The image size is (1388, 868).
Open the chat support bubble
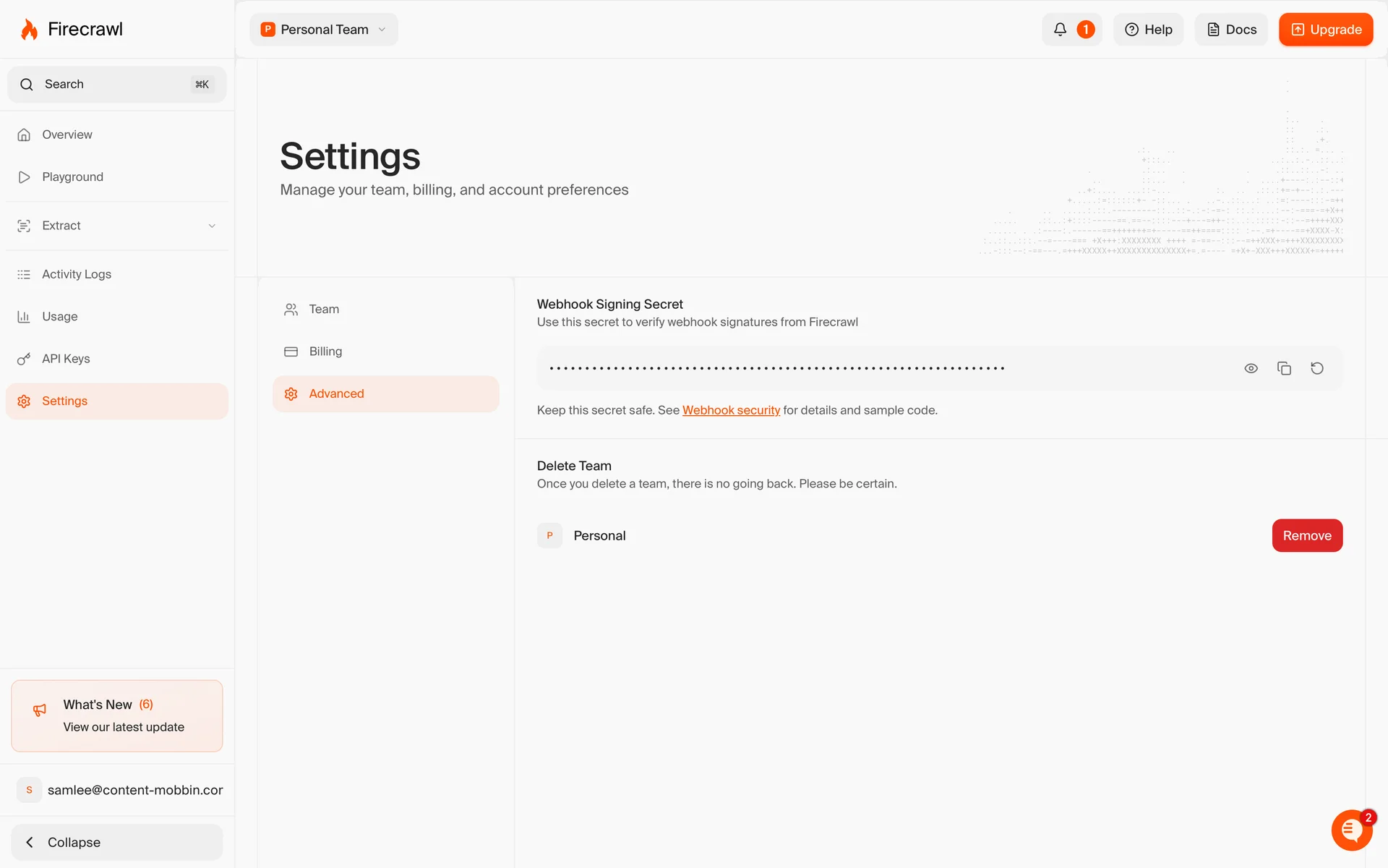[1350, 830]
